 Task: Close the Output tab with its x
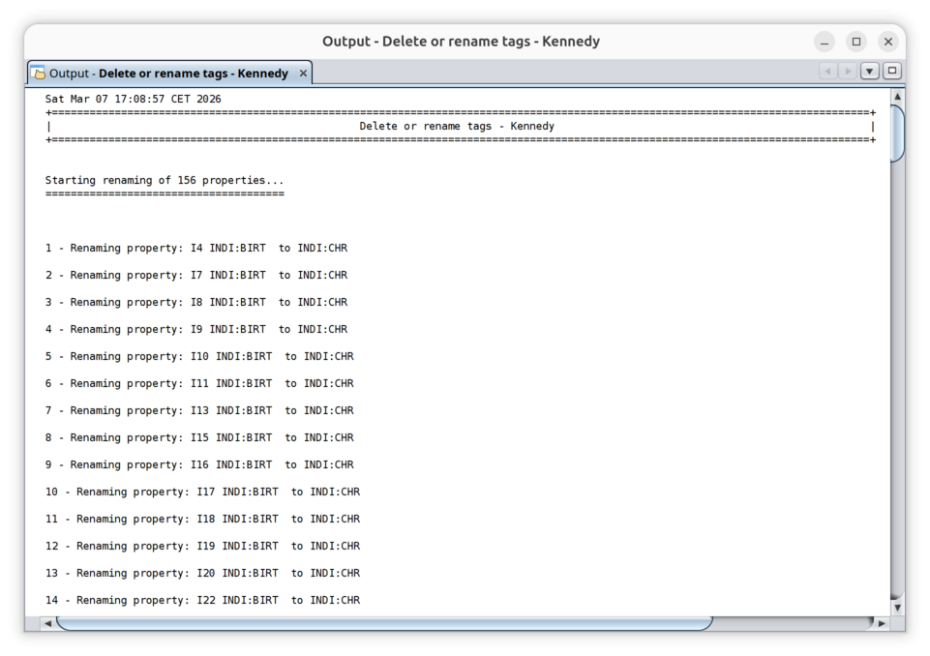pyautogui.click(x=303, y=74)
